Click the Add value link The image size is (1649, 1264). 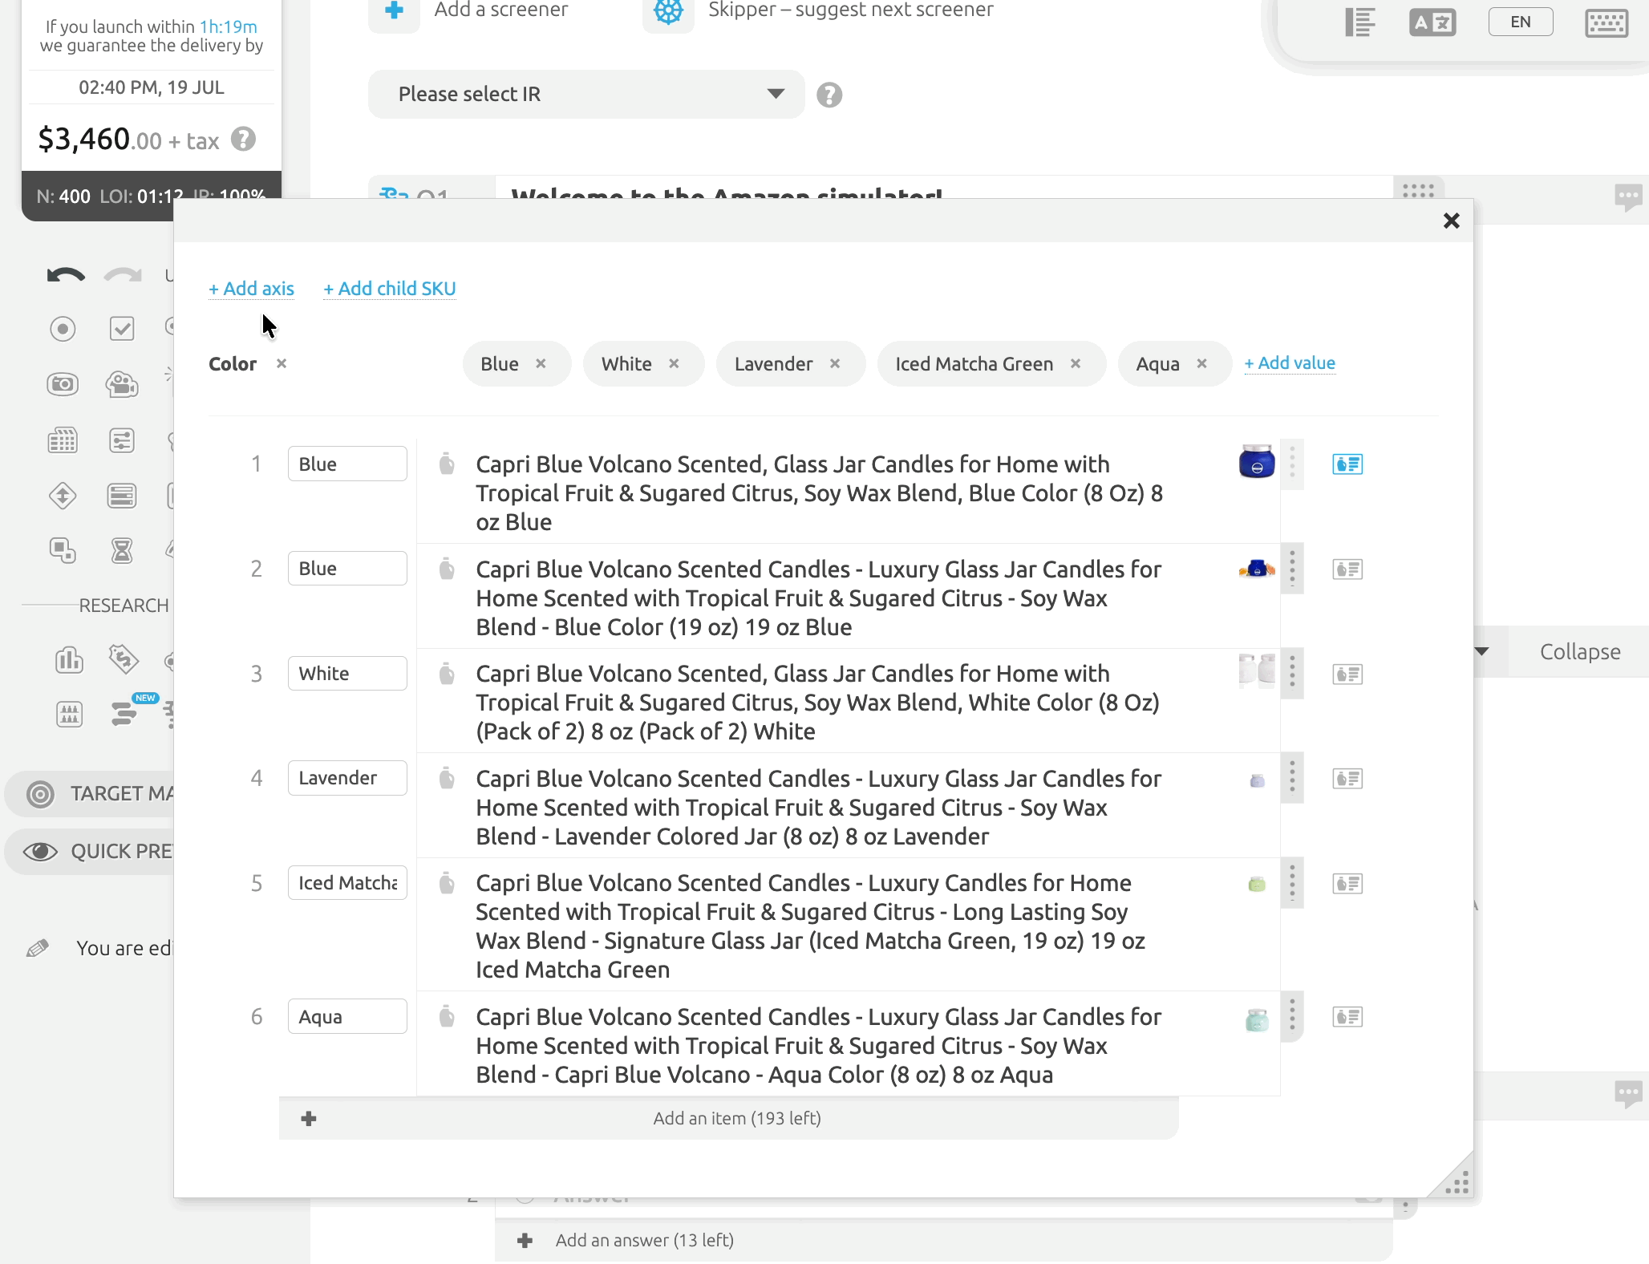coord(1290,363)
